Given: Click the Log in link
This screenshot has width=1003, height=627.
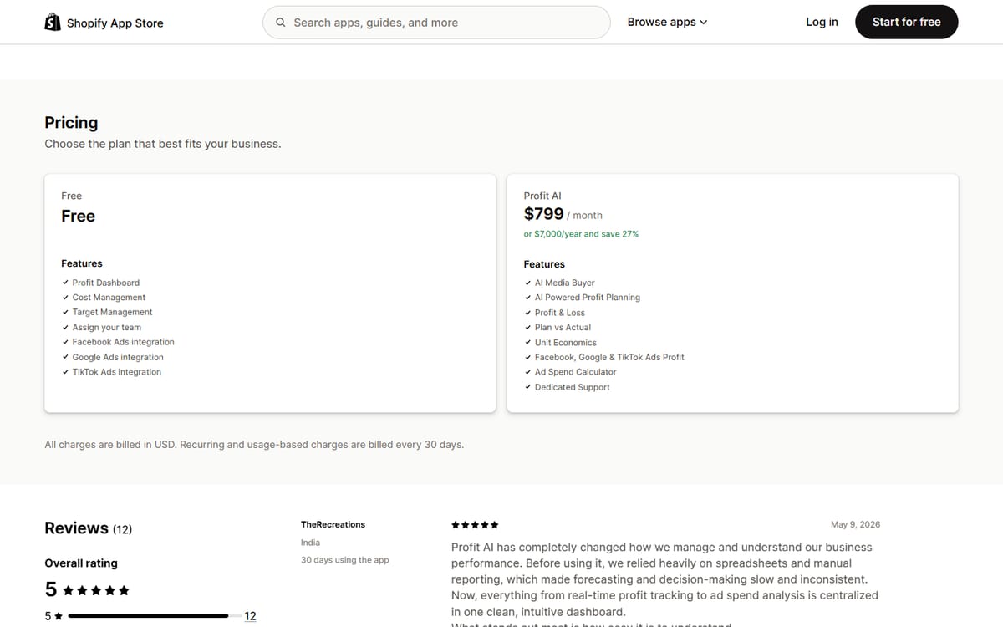Looking at the screenshot, I should coord(822,22).
